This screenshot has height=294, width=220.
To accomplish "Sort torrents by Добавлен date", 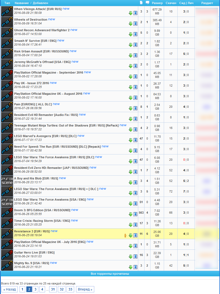I will click(x=40, y=3).
